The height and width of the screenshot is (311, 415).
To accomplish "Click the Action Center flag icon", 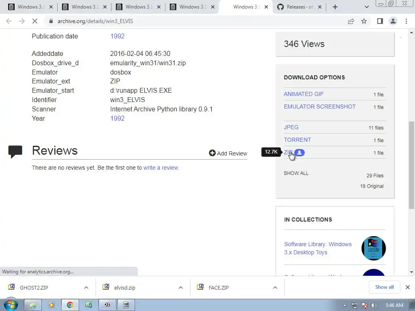I will click(x=364, y=305).
